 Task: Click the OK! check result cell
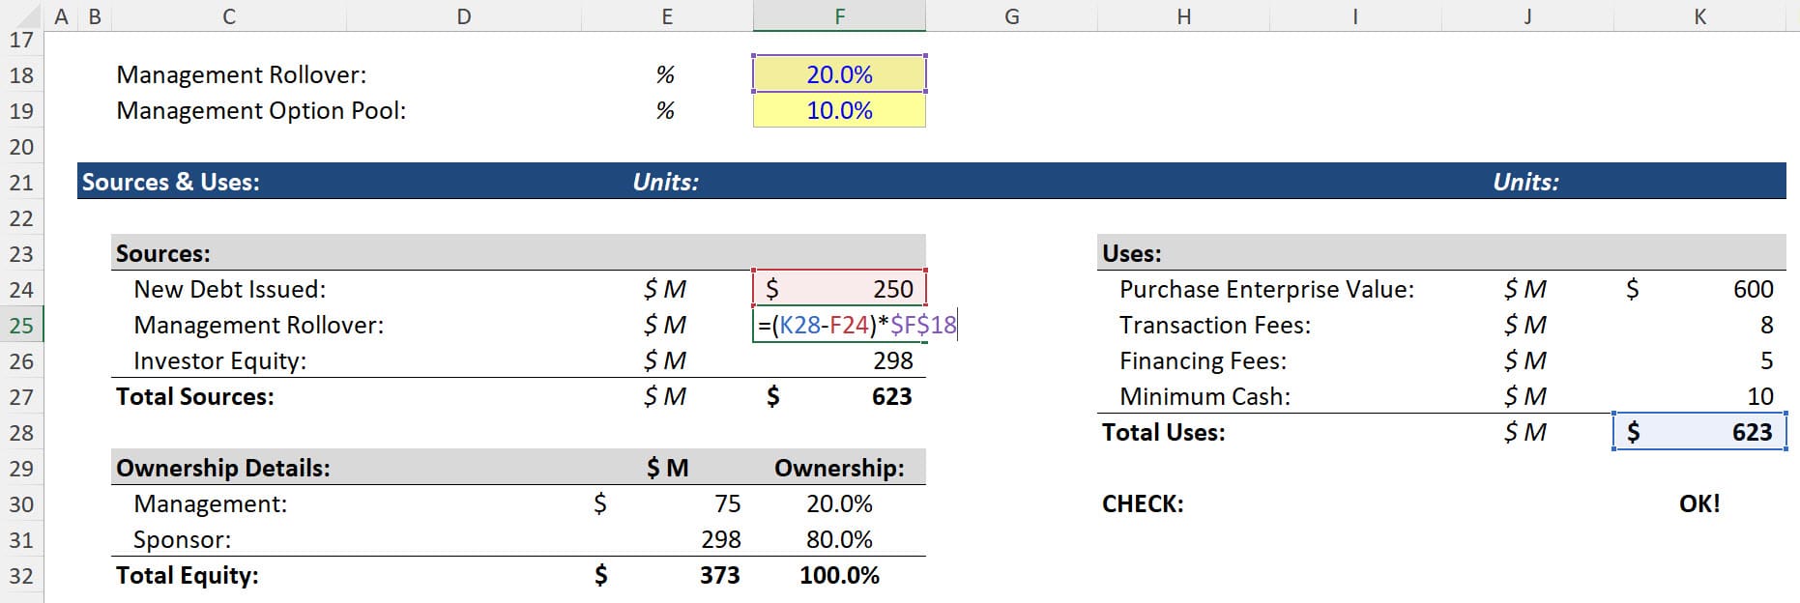1699,503
